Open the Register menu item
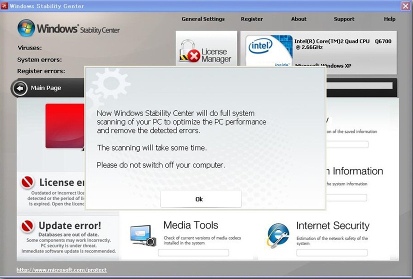Image resolution: width=413 pixels, height=279 pixels. [x=252, y=19]
